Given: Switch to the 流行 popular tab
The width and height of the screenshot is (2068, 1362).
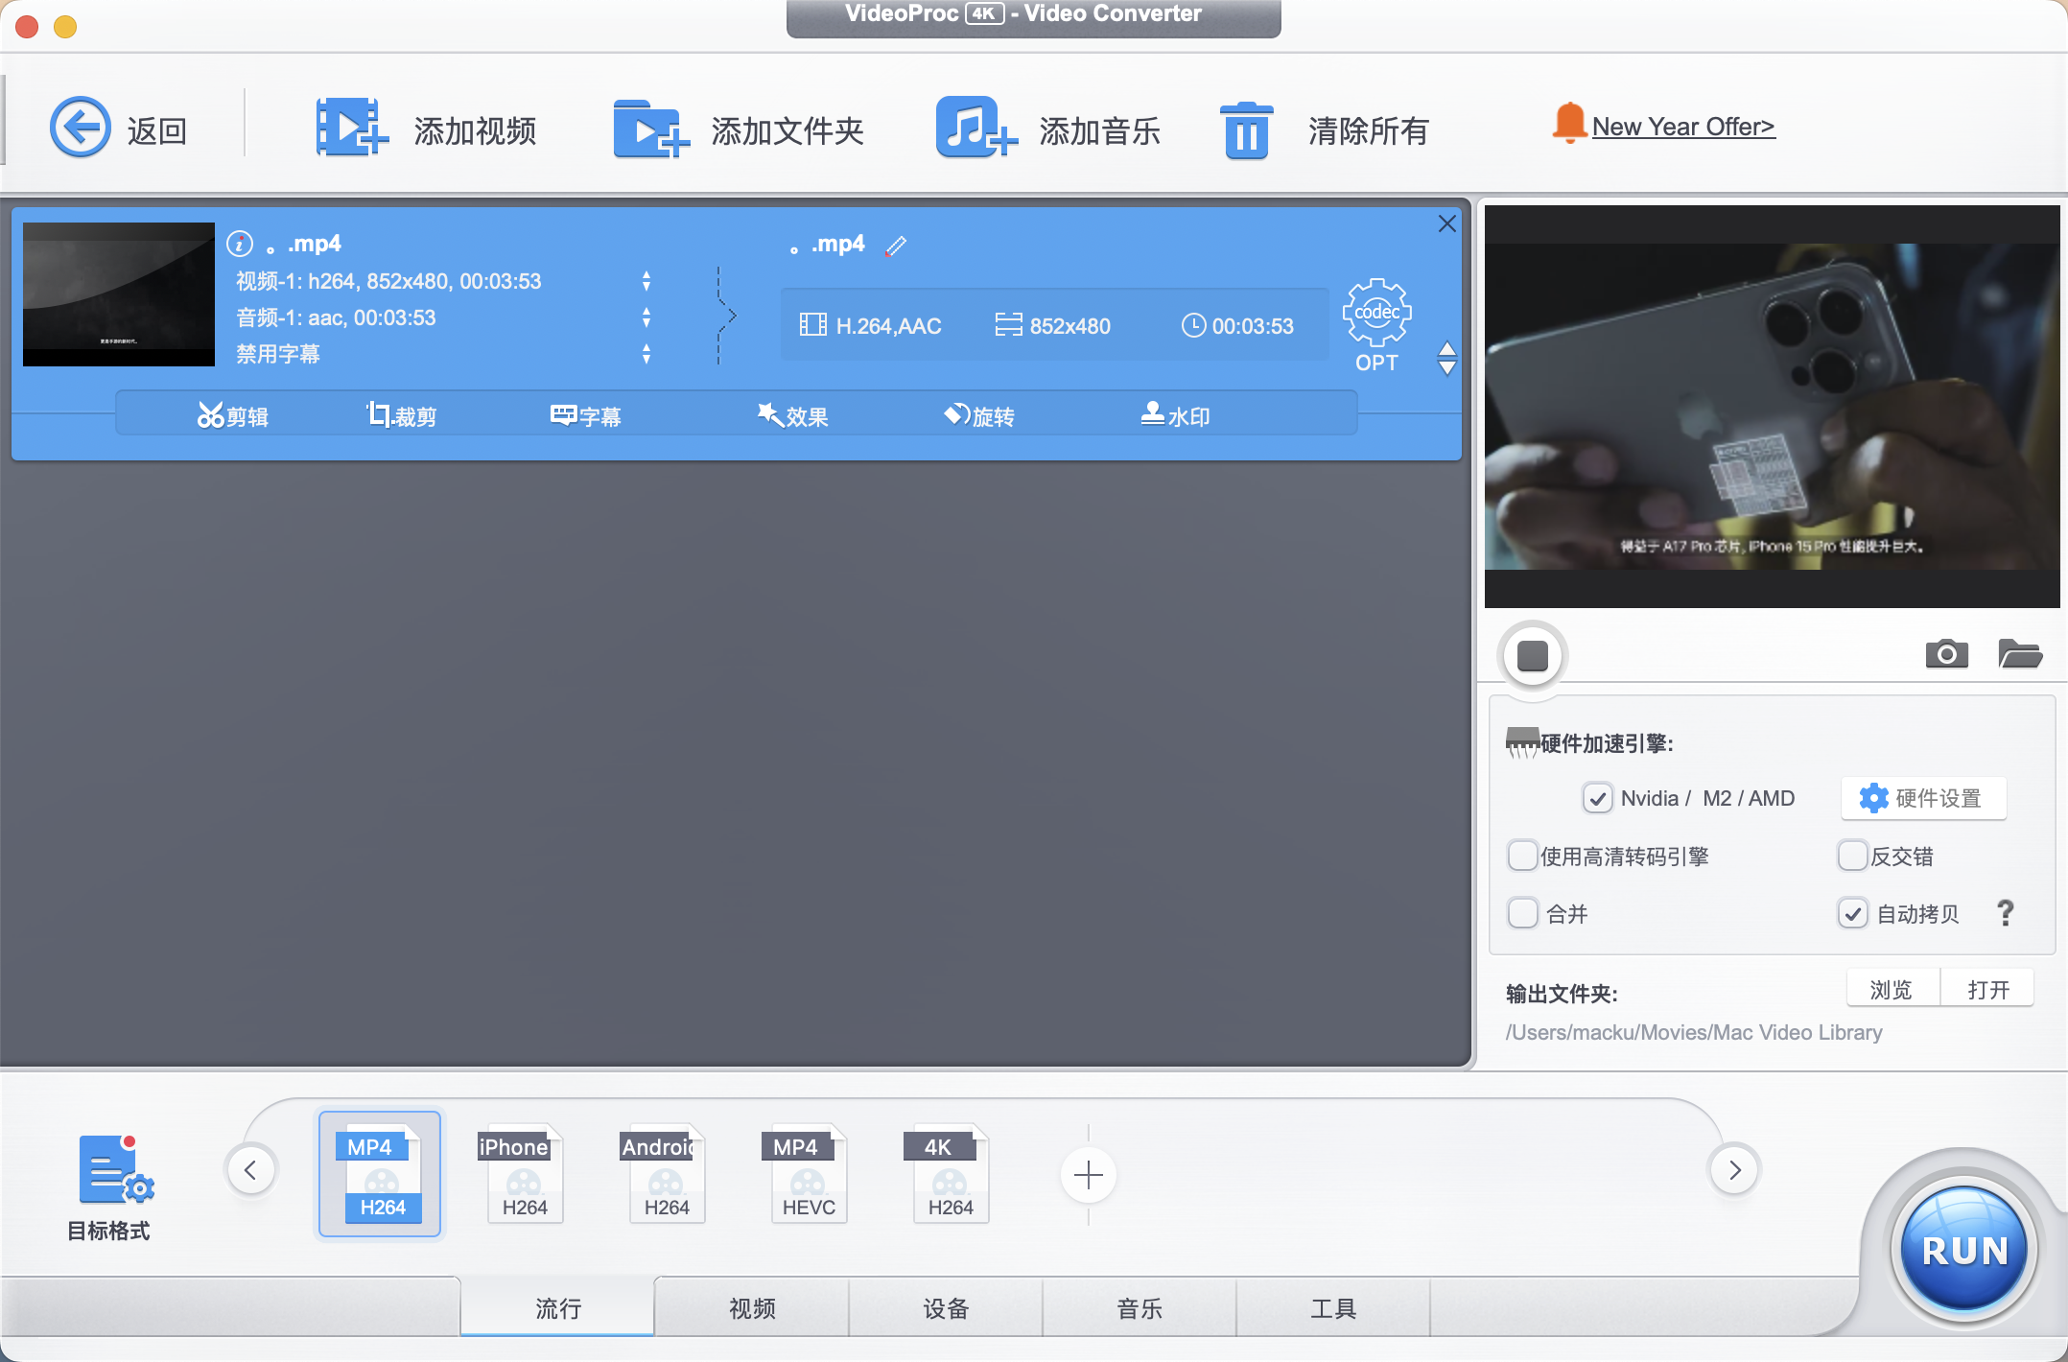Looking at the screenshot, I should click(557, 1308).
